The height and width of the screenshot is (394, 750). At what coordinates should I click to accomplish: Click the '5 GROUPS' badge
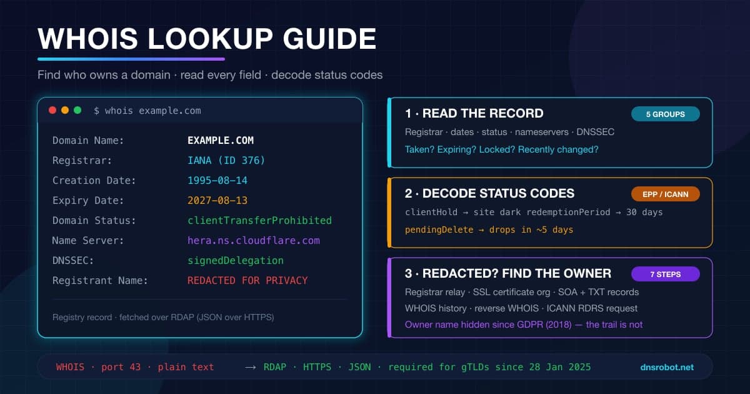(665, 114)
